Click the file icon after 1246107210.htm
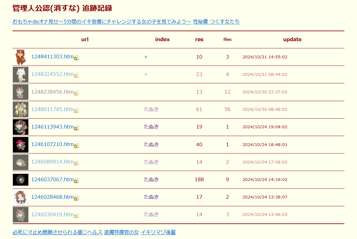Screen dimensions: 357x239 [x=76, y=145]
